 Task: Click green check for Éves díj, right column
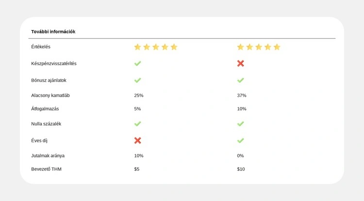point(240,140)
